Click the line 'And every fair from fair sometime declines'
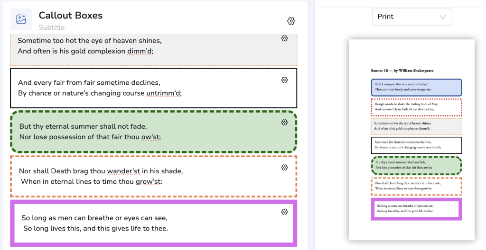486x250 pixels. point(89,82)
